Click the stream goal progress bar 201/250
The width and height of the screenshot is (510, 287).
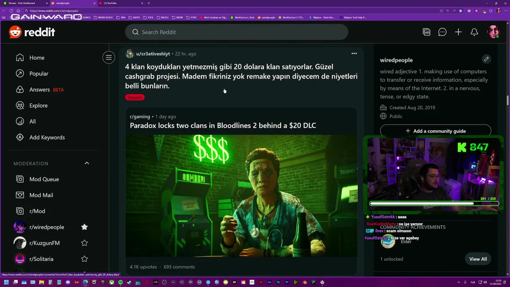(x=434, y=203)
